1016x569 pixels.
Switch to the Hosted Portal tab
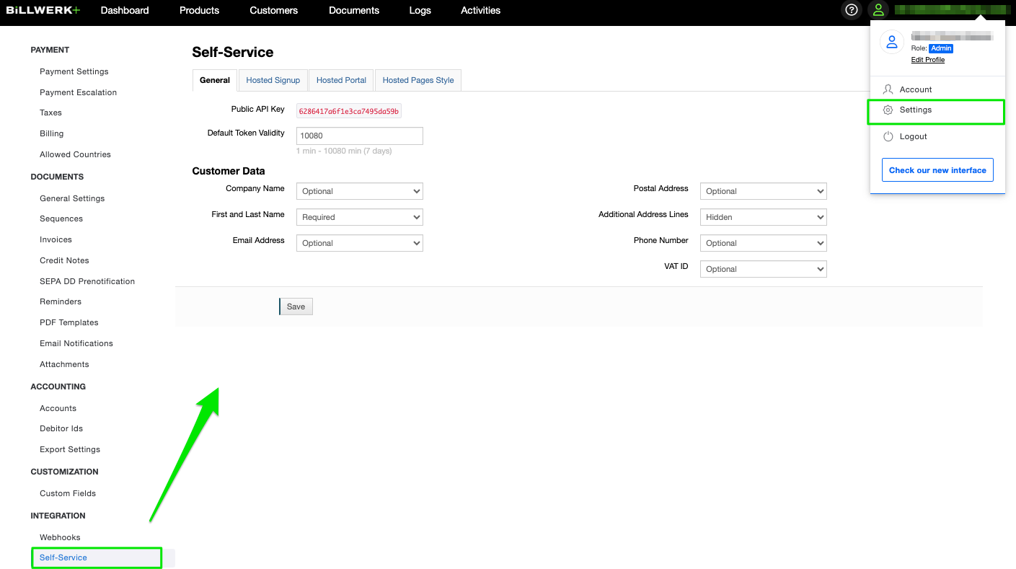[x=341, y=80]
